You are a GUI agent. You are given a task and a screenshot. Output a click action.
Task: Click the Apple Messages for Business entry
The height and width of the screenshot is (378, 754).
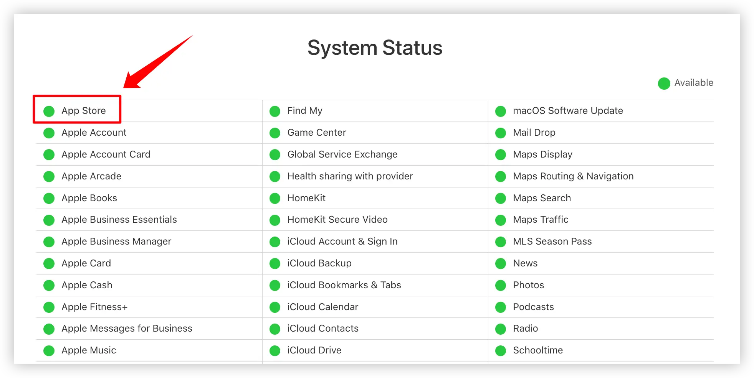[x=127, y=329]
